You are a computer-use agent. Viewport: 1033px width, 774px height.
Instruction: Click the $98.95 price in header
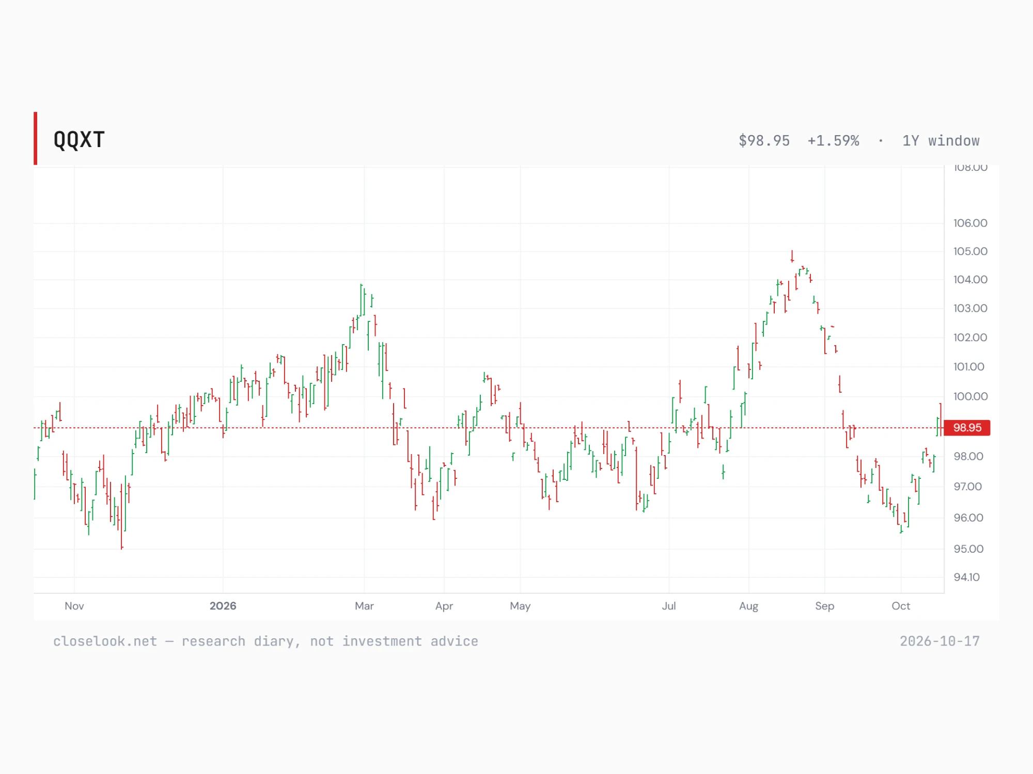point(764,141)
